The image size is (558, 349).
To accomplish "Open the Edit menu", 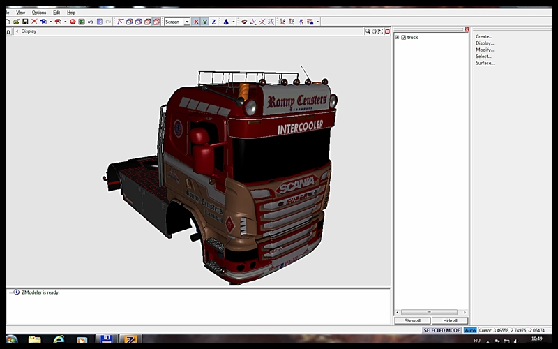I will 56,13.
